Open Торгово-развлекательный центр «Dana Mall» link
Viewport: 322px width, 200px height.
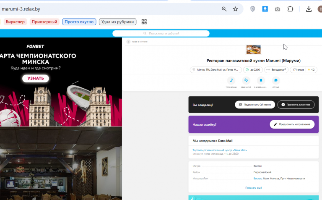click(x=220, y=150)
